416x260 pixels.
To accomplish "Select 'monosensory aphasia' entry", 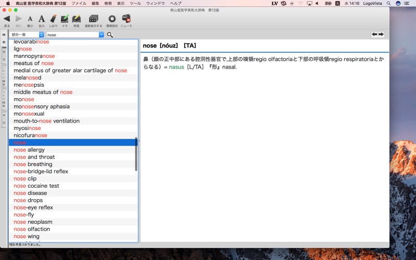I will click(73, 107).
